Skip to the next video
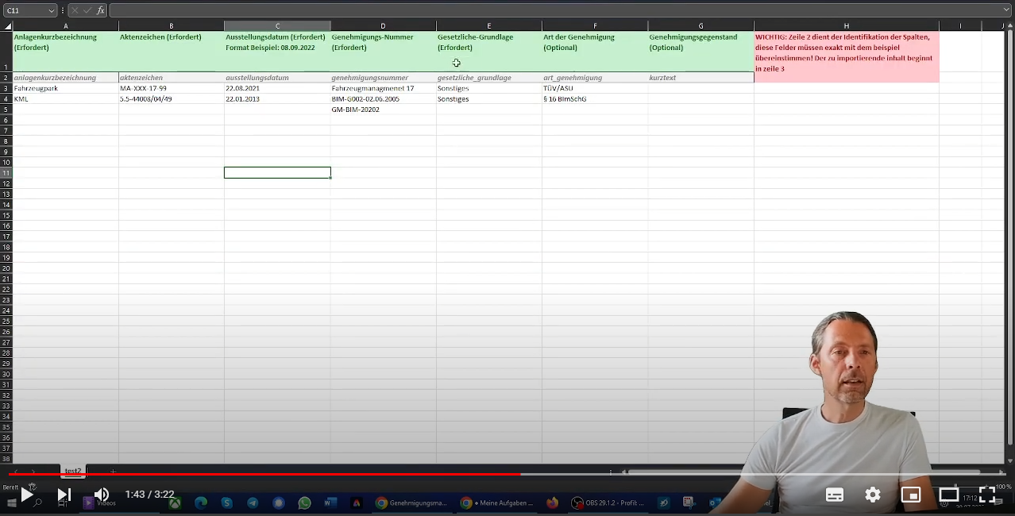The image size is (1015, 516). pos(64,495)
